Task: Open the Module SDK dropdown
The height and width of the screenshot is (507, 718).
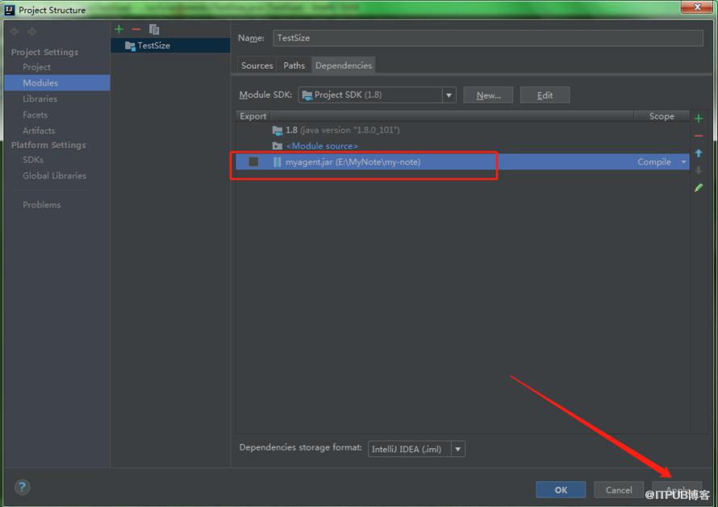Action: pyautogui.click(x=377, y=95)
